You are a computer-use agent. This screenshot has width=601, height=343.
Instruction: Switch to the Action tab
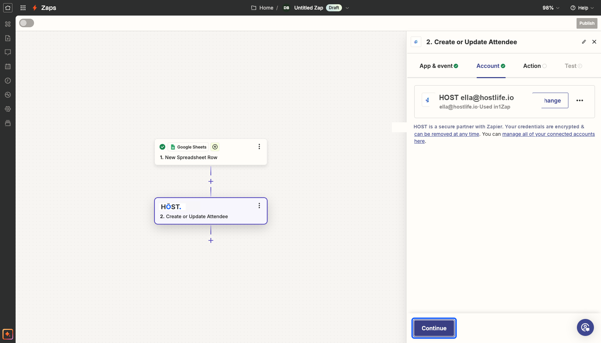tap(535, 66)
